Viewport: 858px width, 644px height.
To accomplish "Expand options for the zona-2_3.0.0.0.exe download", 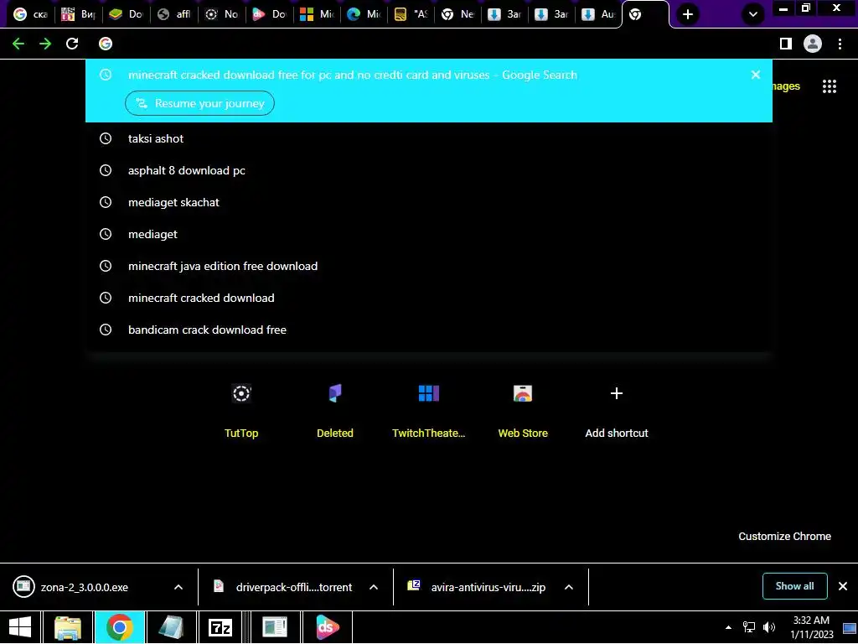I will [x=178, y=587].
